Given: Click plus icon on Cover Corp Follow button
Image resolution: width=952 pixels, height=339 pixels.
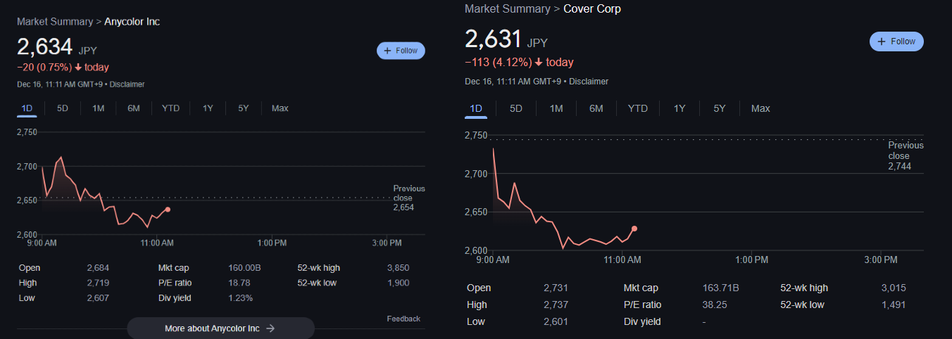Looking at the screenshot, I should coord(882,41).
